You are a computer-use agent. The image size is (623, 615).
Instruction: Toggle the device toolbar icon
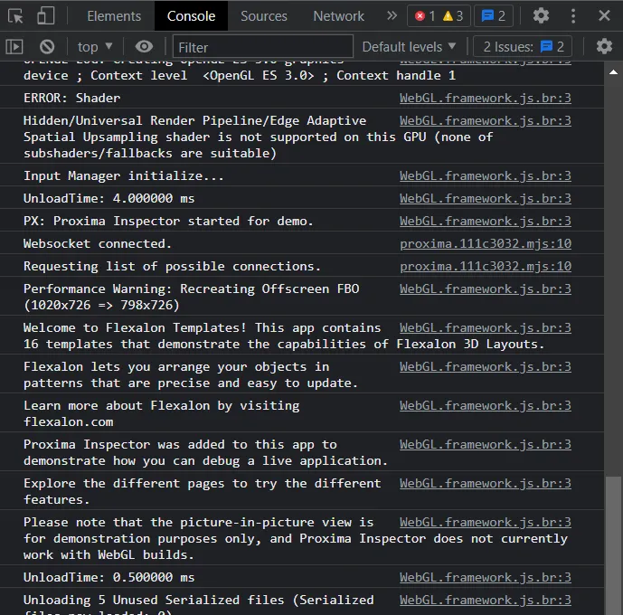pos(46,16)
